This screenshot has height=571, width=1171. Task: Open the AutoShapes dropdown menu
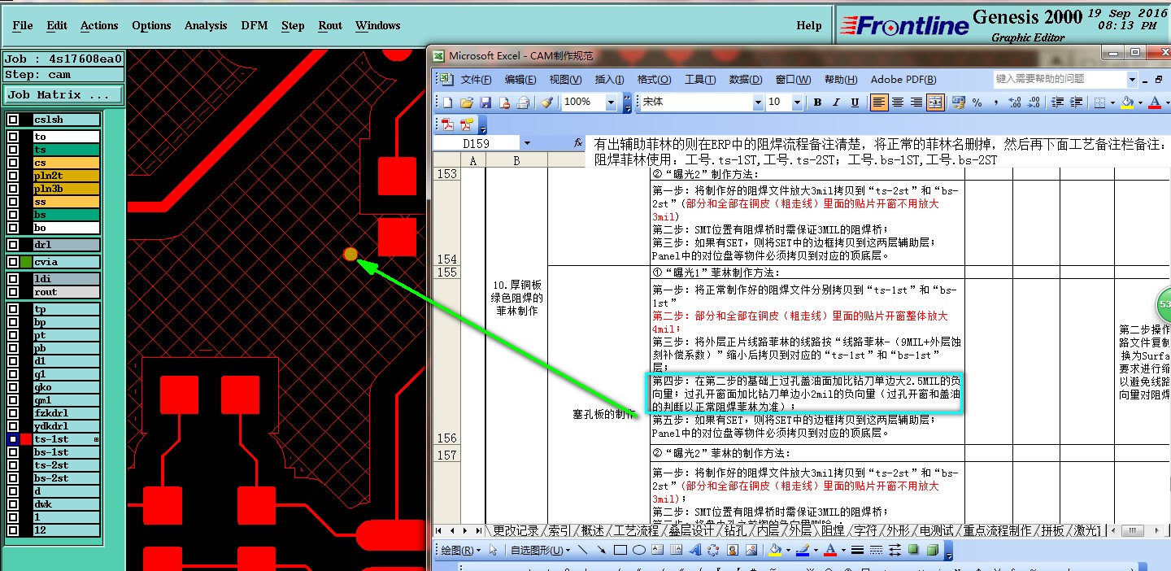(x=541, y=551)
